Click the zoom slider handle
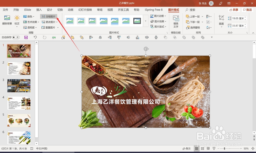This screenshot has height=153, width=256. click(x=225, y=148)
